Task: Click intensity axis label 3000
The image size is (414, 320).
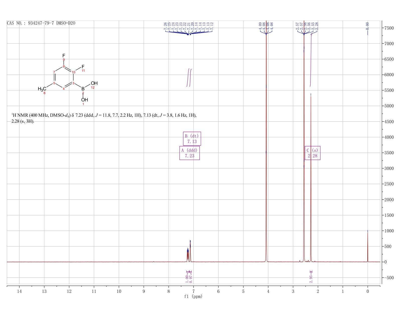Action: [x=389, y=168]
